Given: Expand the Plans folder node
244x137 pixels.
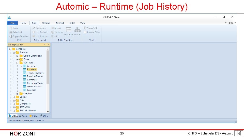Looking at the screenshot, I should click(x=18, y=59).
